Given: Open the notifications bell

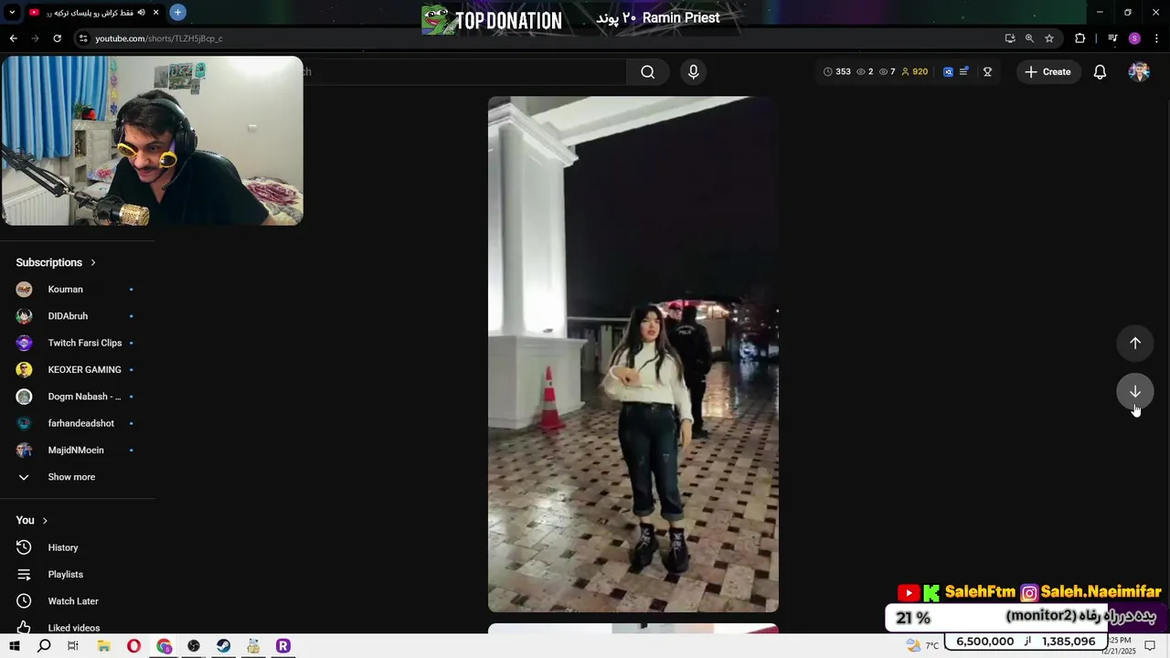Looking at the screenshot, I should [1101, 72].
